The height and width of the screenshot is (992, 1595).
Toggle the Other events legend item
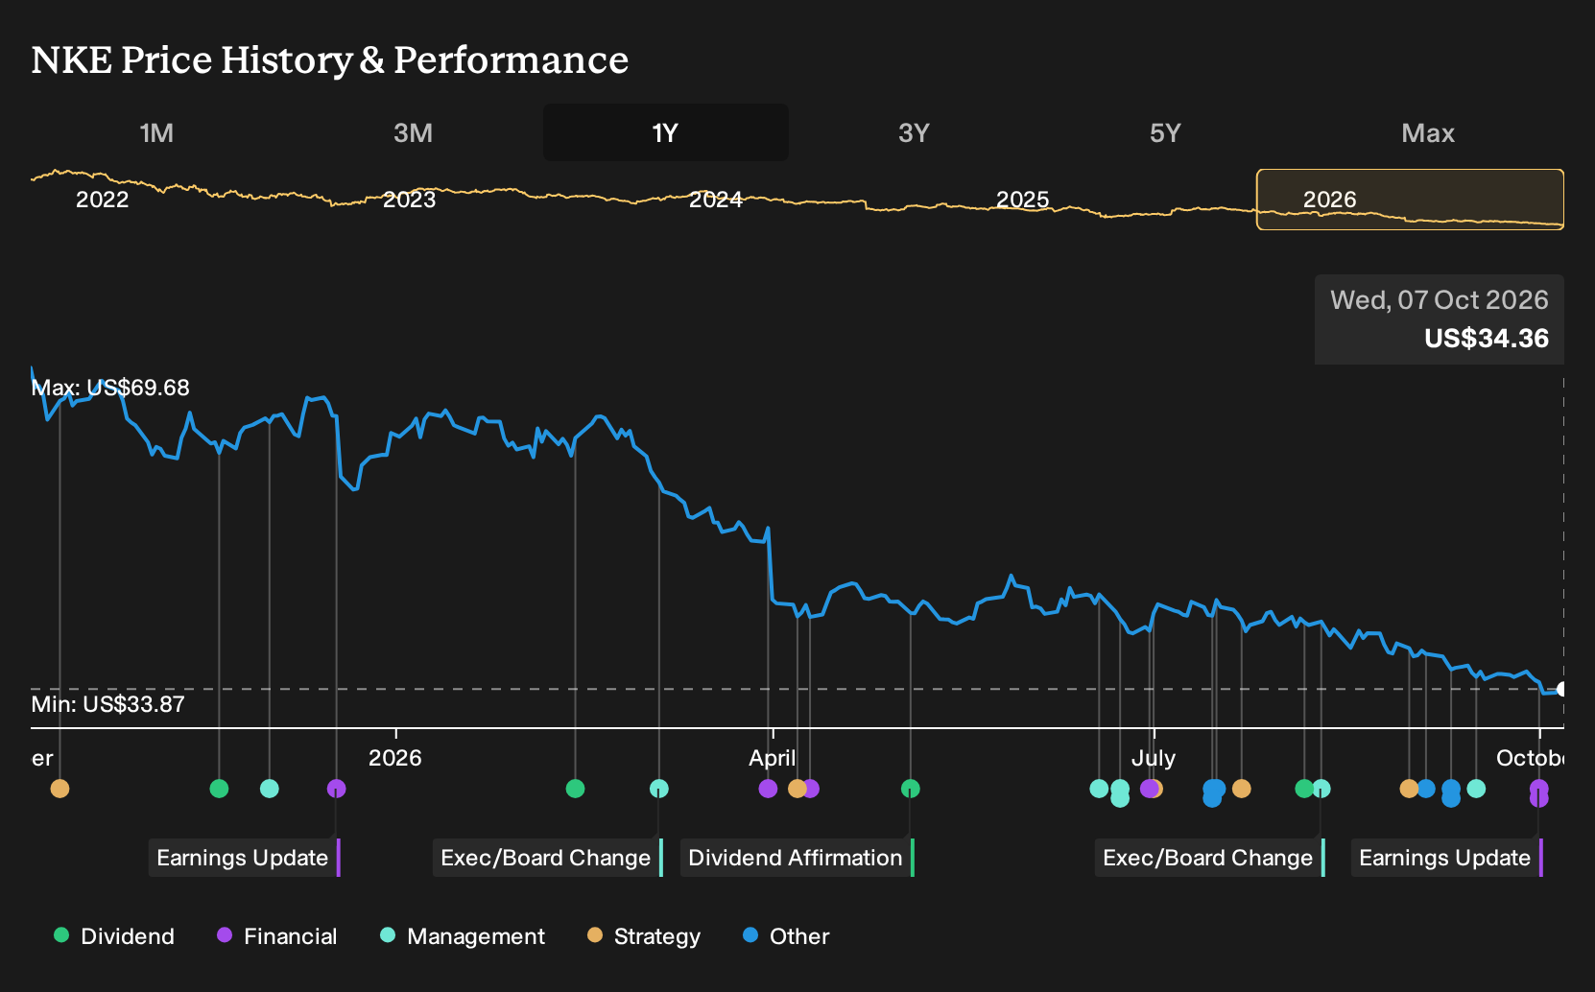coord(786,936)
